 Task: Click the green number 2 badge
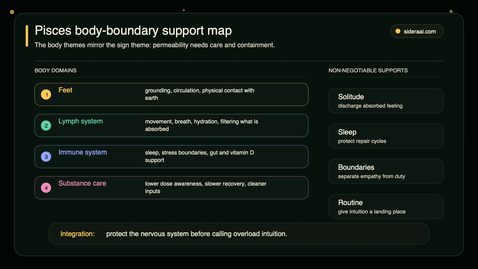tap(46, 126)
